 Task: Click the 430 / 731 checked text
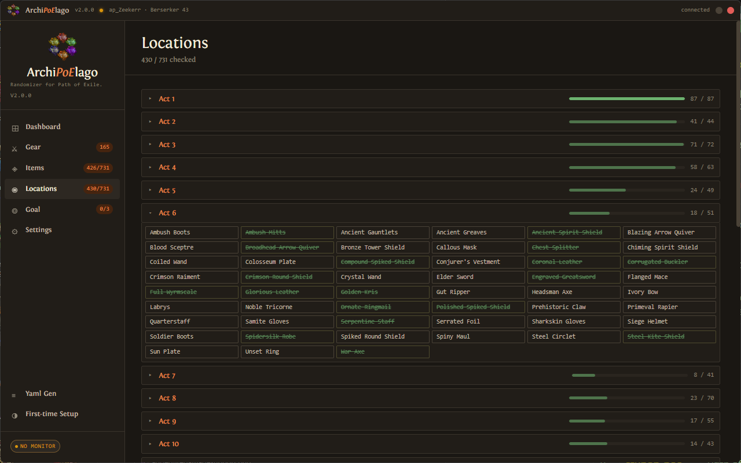(x=168, y=60)
